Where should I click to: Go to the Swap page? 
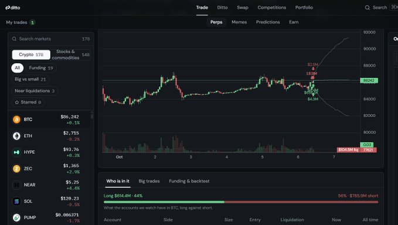click(x=243, y=8)
